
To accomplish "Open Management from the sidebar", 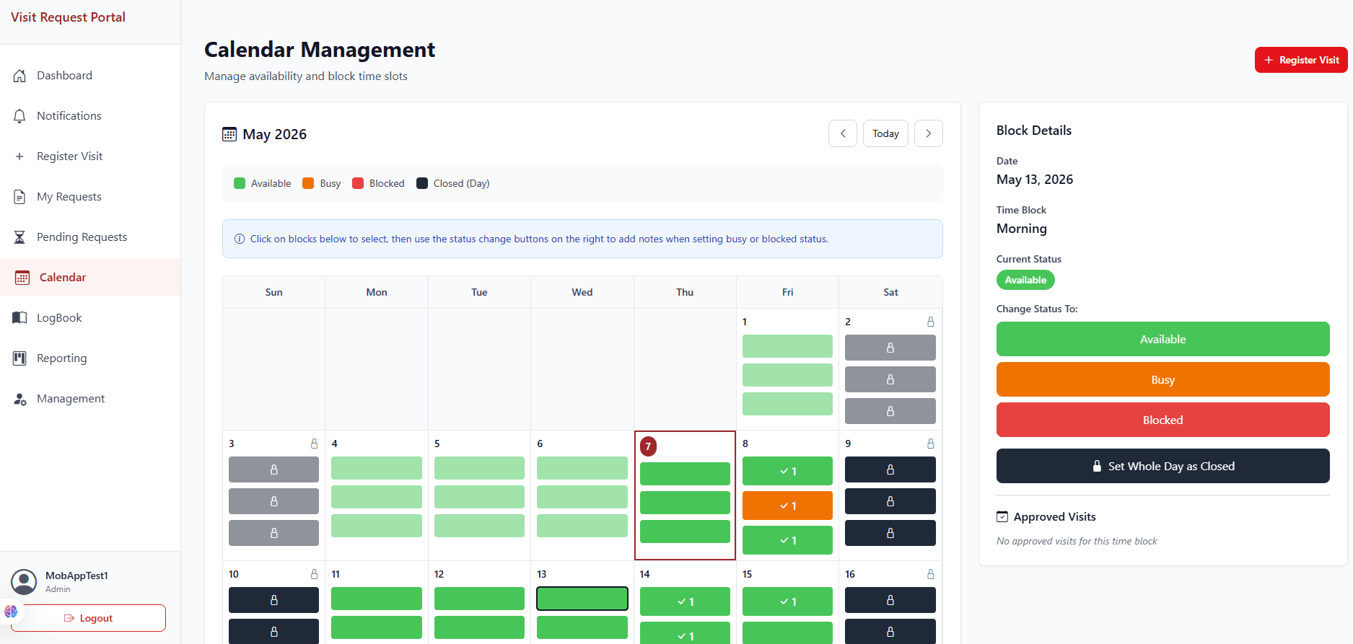I will (90, 399).
